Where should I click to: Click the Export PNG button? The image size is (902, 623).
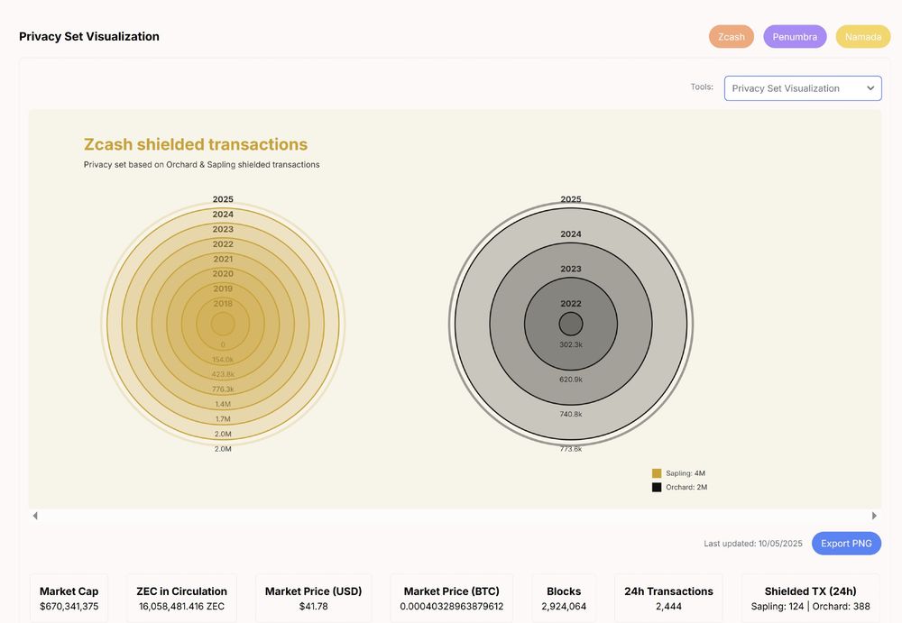(x=846, y=543)
